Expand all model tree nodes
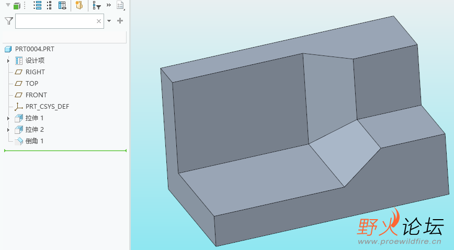 [37, 5]
